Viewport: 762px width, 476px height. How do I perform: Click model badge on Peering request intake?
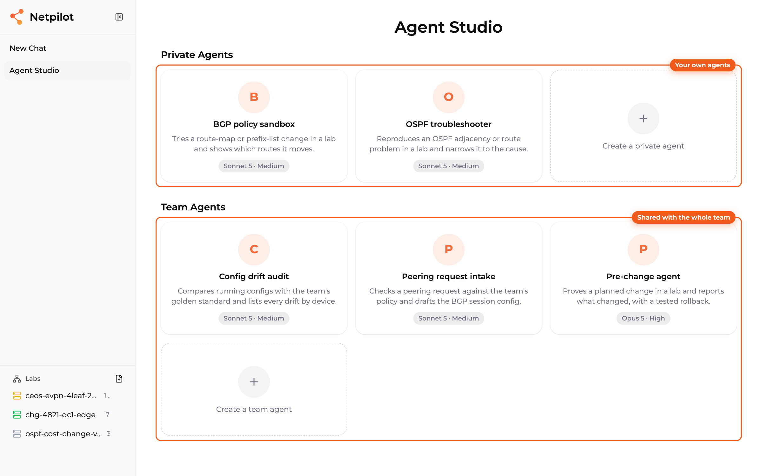pyautogui.click(x=449, y=318)
